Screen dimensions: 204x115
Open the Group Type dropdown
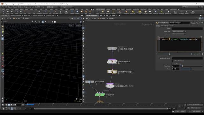point(179,31)
